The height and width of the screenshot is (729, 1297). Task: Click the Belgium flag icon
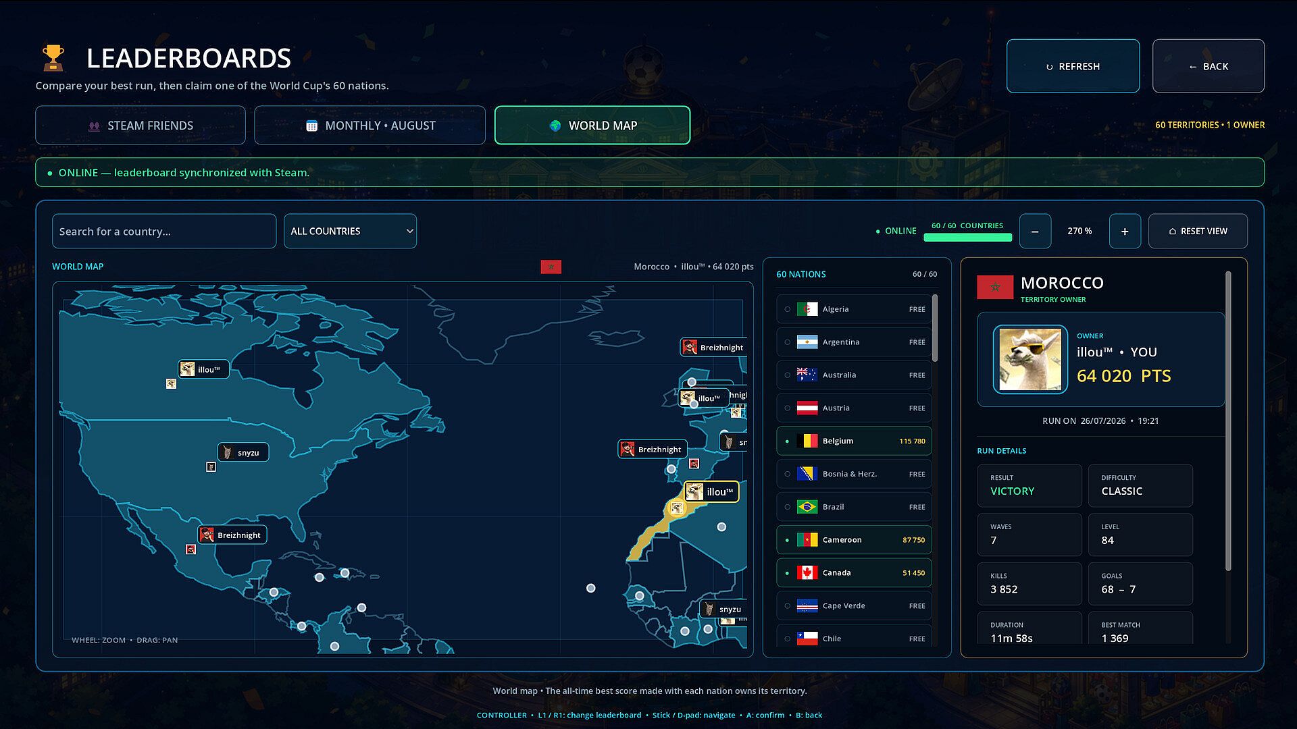807,441
